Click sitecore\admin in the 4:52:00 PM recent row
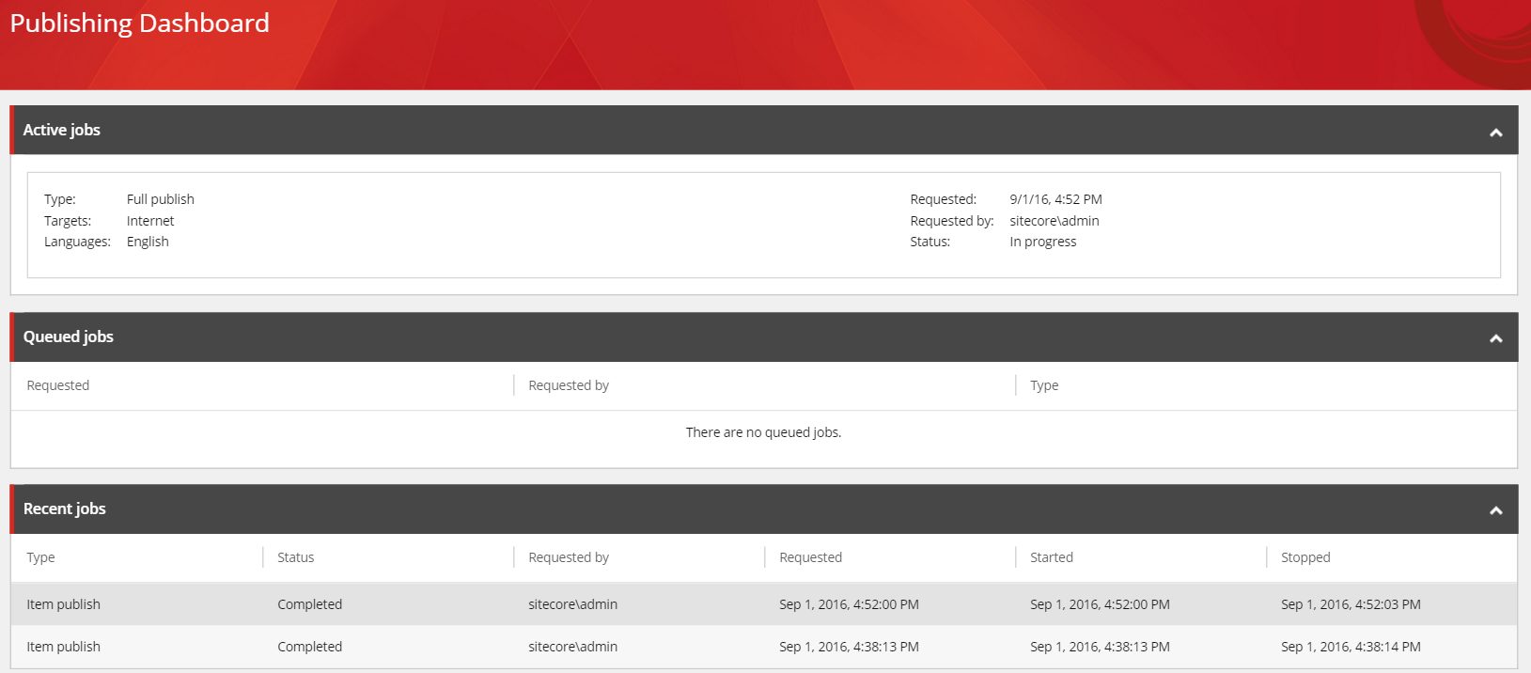Image resolution: width=1531 pixels, height=673 pixels. point(573,604)
